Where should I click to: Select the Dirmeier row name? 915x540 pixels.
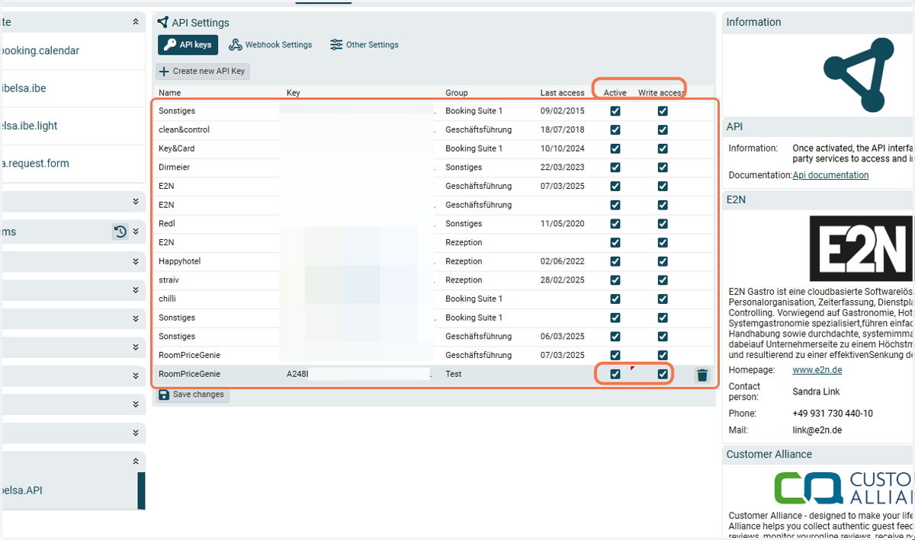(174, 168)
